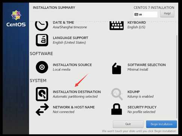Image resolution: width=182 pixels, height=136 pixels.
Task: Open the KEYBOARD settings label
Action: [x=137, y=23]
